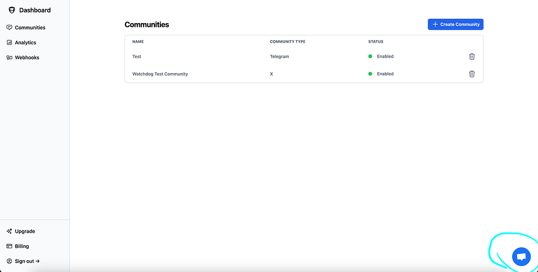This screenshot has width=538, height=272.
Task: Click the Upgrade sparkle icon
Action: click(9, 231)
